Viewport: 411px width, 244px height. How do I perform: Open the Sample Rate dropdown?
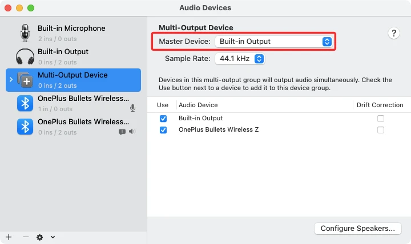click(239, 59)
